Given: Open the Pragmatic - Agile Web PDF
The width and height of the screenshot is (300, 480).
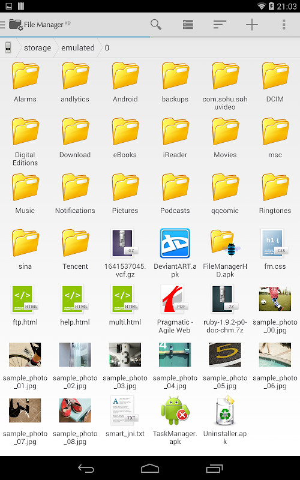Looking at the screenshot, I should (x=175, y=309).
